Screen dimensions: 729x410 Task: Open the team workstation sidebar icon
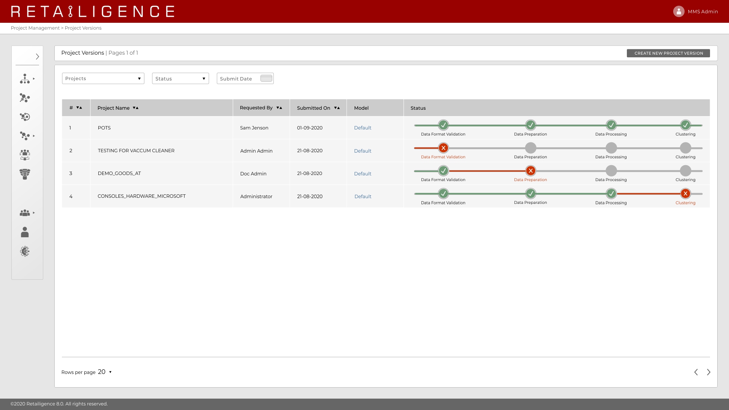[x=25, y=155]
